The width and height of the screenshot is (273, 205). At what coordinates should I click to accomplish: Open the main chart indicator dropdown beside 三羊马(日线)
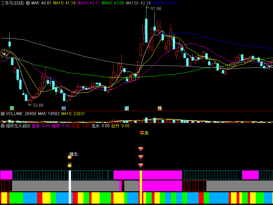pos(28,3)
